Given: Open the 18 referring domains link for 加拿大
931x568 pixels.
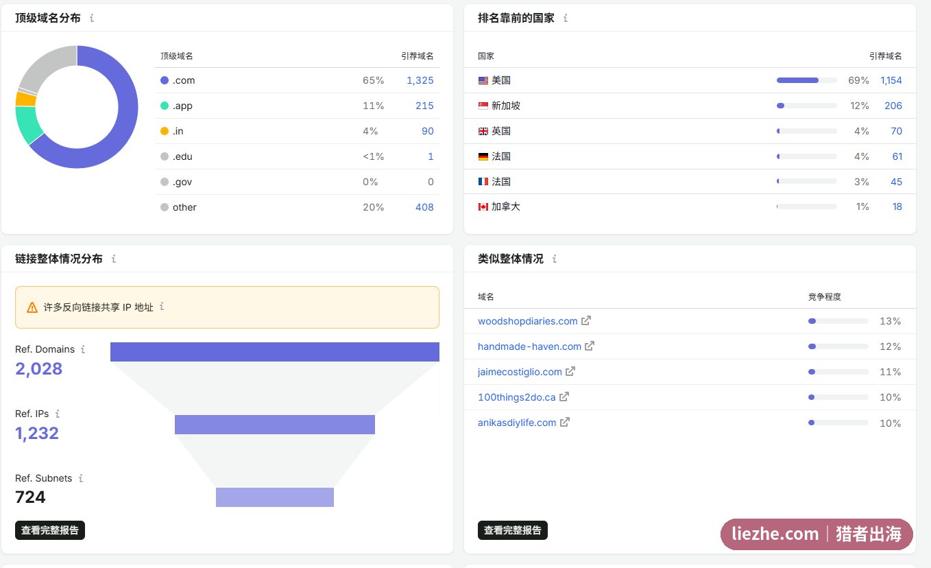Looking at the screenshot, I should point(897,206).
